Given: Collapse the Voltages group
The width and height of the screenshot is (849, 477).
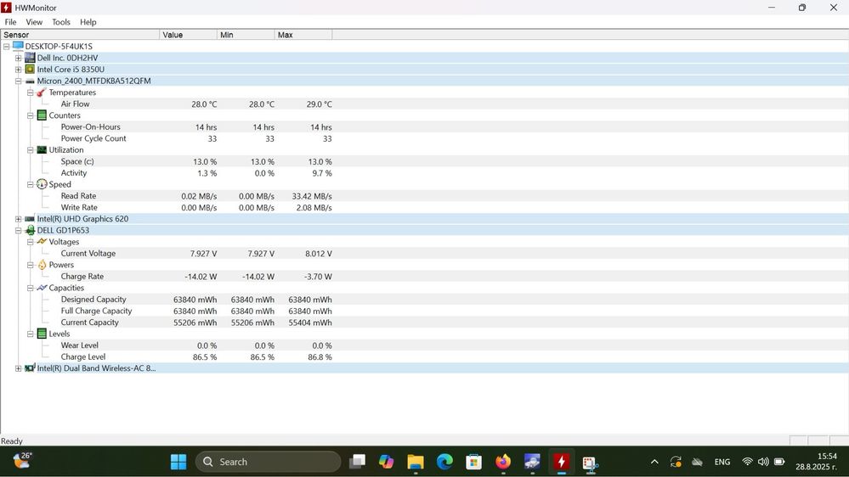Looking at the screenshot, I should tap(31, 242).
